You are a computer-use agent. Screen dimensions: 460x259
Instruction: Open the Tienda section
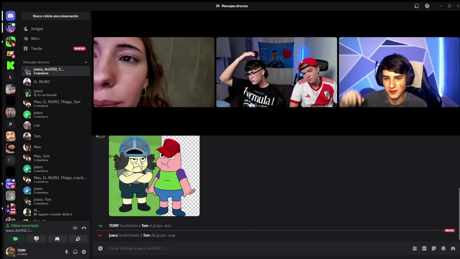coord(55,49)
